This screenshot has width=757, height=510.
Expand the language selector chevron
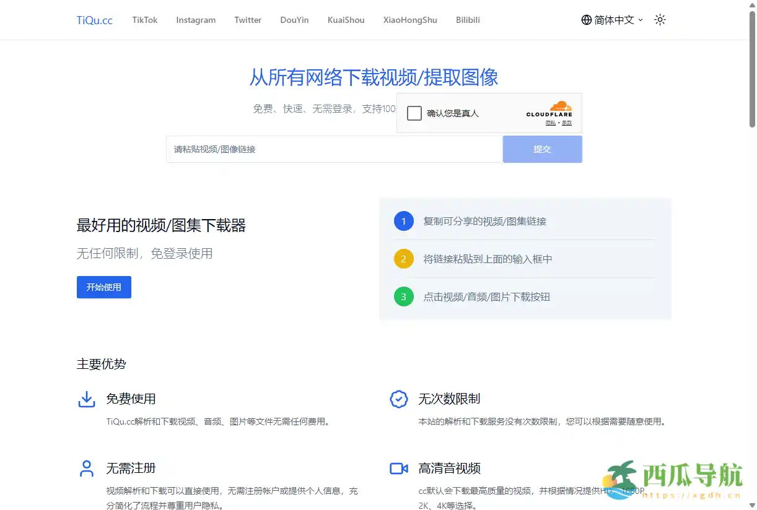[641, 20]
